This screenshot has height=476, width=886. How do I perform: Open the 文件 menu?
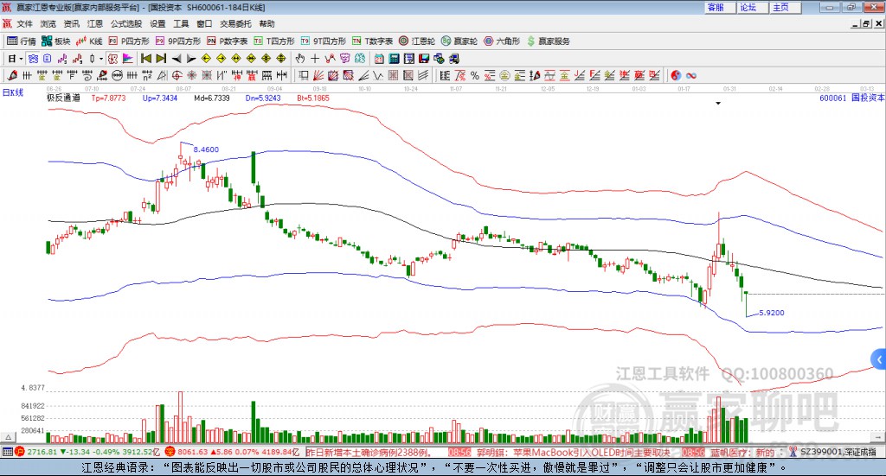pyautogui.click(x=24, y=23)
